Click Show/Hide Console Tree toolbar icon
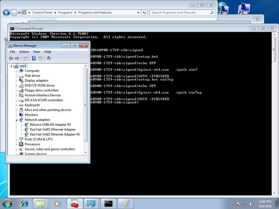This screenshot has width=279, height=209. pyautogui.click(x=25, y=58)
